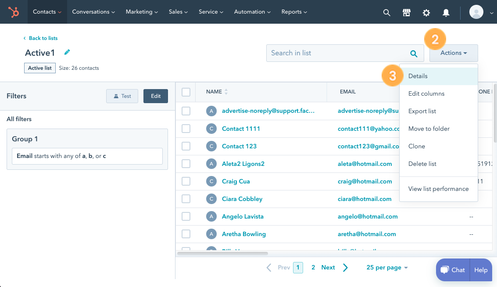
Task: Go to next page arrow
Action: pyautogui.click(x=346, y=268)
